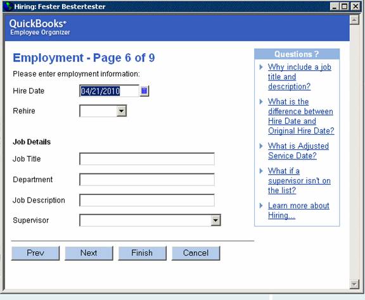Open the Hire Date calendar picker icon
365x300 pixels.
point(144,91)
